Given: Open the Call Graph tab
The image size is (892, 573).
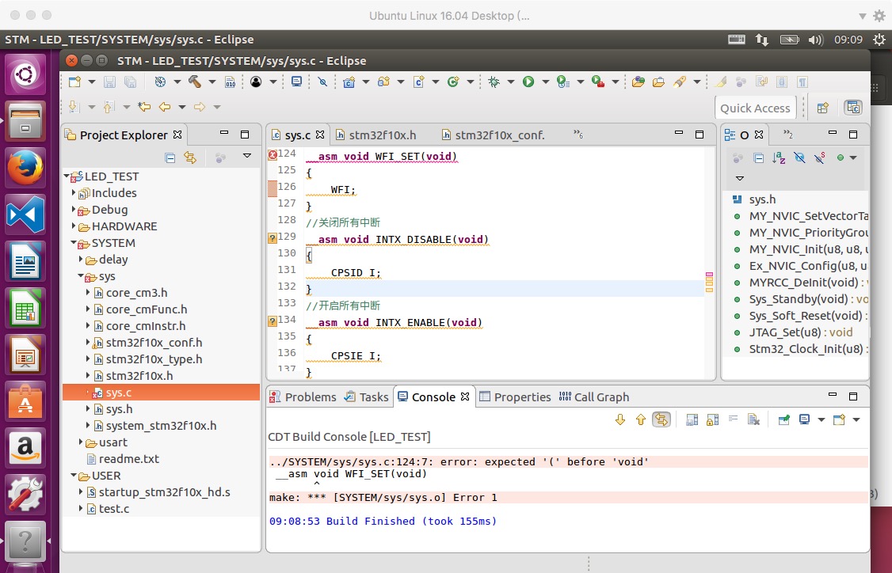Looking at the screenshot, I should (x=594, y=397).
